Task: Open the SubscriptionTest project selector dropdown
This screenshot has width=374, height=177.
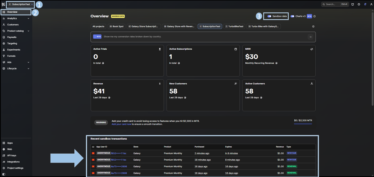Action: tap(20, 4)
